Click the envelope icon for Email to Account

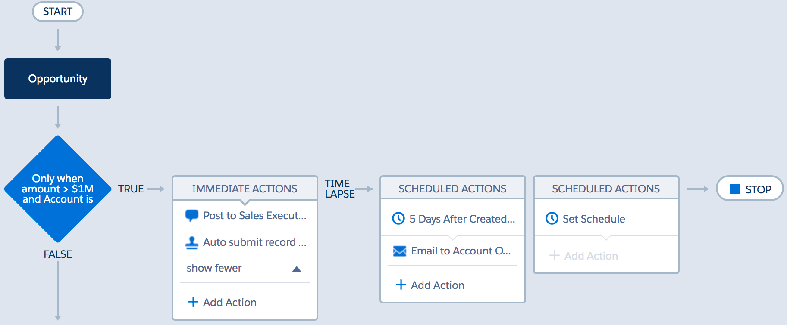(399, 251)
